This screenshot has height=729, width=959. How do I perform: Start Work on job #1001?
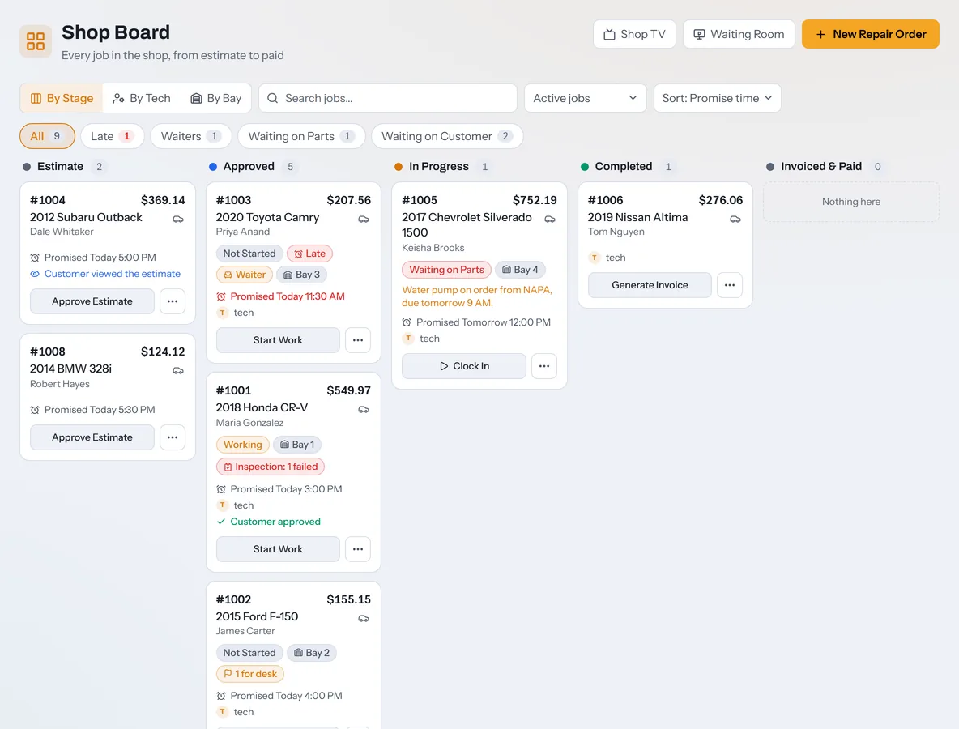click(x=278, y=549)
